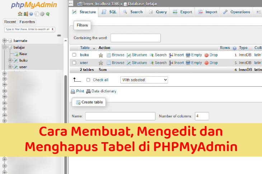The height and width of the screenshot is (174, 262).
Task: Open phpMyAdmin documentation help icon
Action: (31, 14)
